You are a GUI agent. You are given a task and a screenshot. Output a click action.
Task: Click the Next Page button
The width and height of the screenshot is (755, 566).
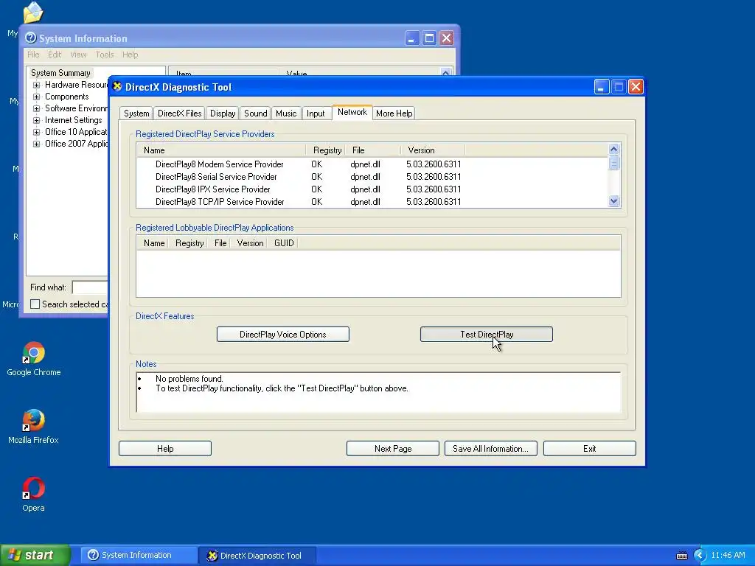pos(392,449)
